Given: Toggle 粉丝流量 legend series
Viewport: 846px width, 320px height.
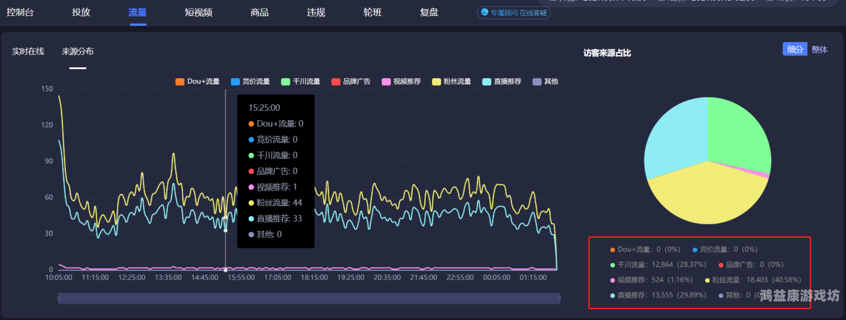Looking at the screenshot, I should click(452, 81).
